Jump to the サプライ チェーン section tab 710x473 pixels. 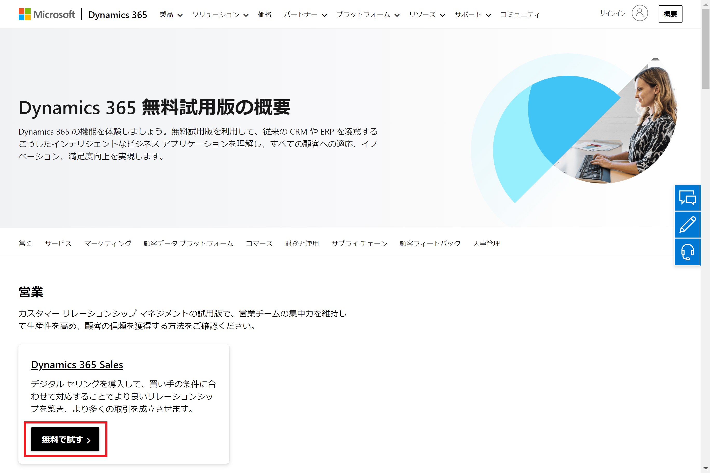[x=359, y=243]
